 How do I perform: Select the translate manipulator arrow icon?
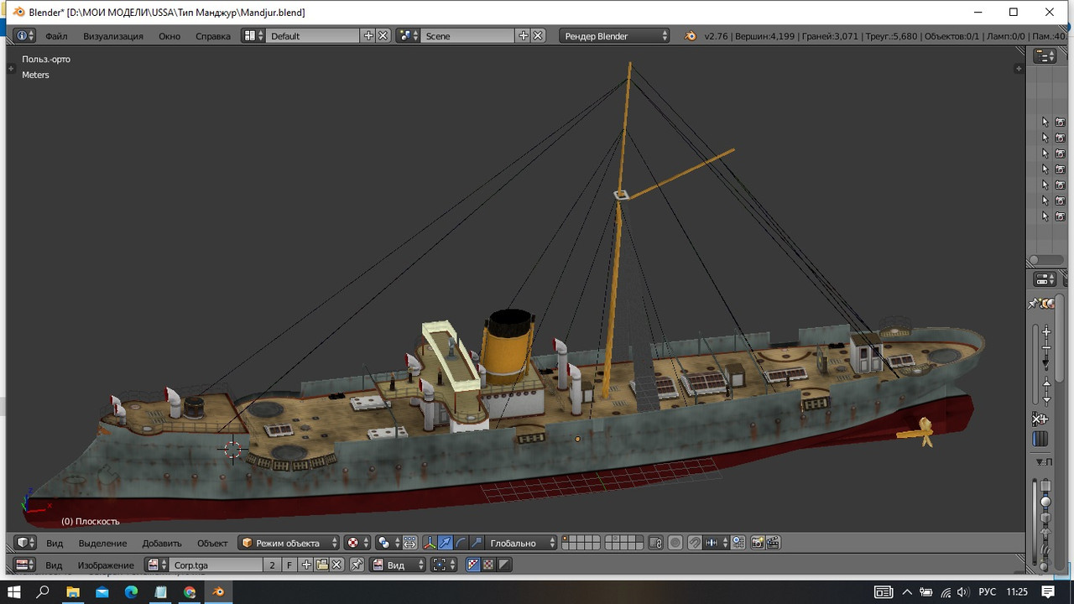click(x=445, y=543)
